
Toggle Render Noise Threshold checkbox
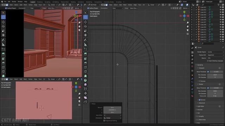pyautogui.click(x=208, y=88)
